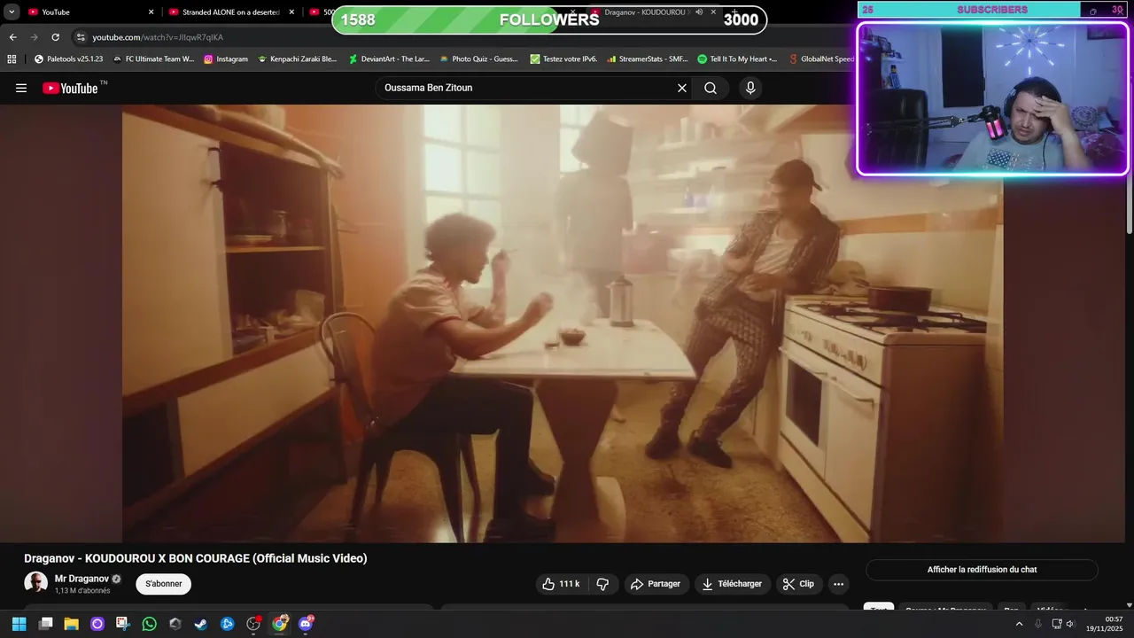Screen dimensions: 1134x638
Task: Open the Instagram bookmark
Action: [x=226, y=59]
